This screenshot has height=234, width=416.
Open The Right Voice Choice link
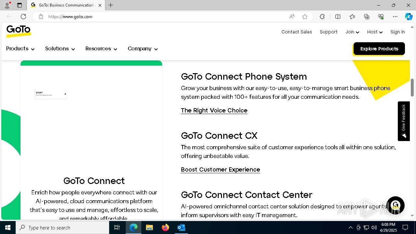214,110
